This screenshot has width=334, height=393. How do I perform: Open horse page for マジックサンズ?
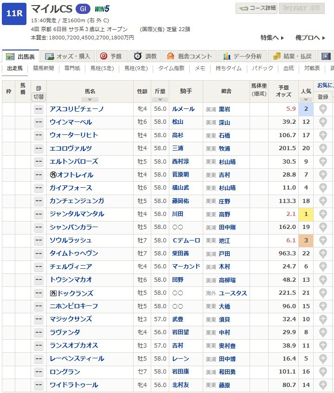pos(71,319)
